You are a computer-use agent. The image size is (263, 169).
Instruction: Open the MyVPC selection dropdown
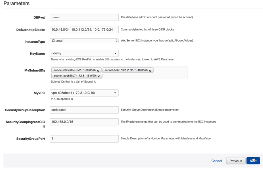(84, 93)
